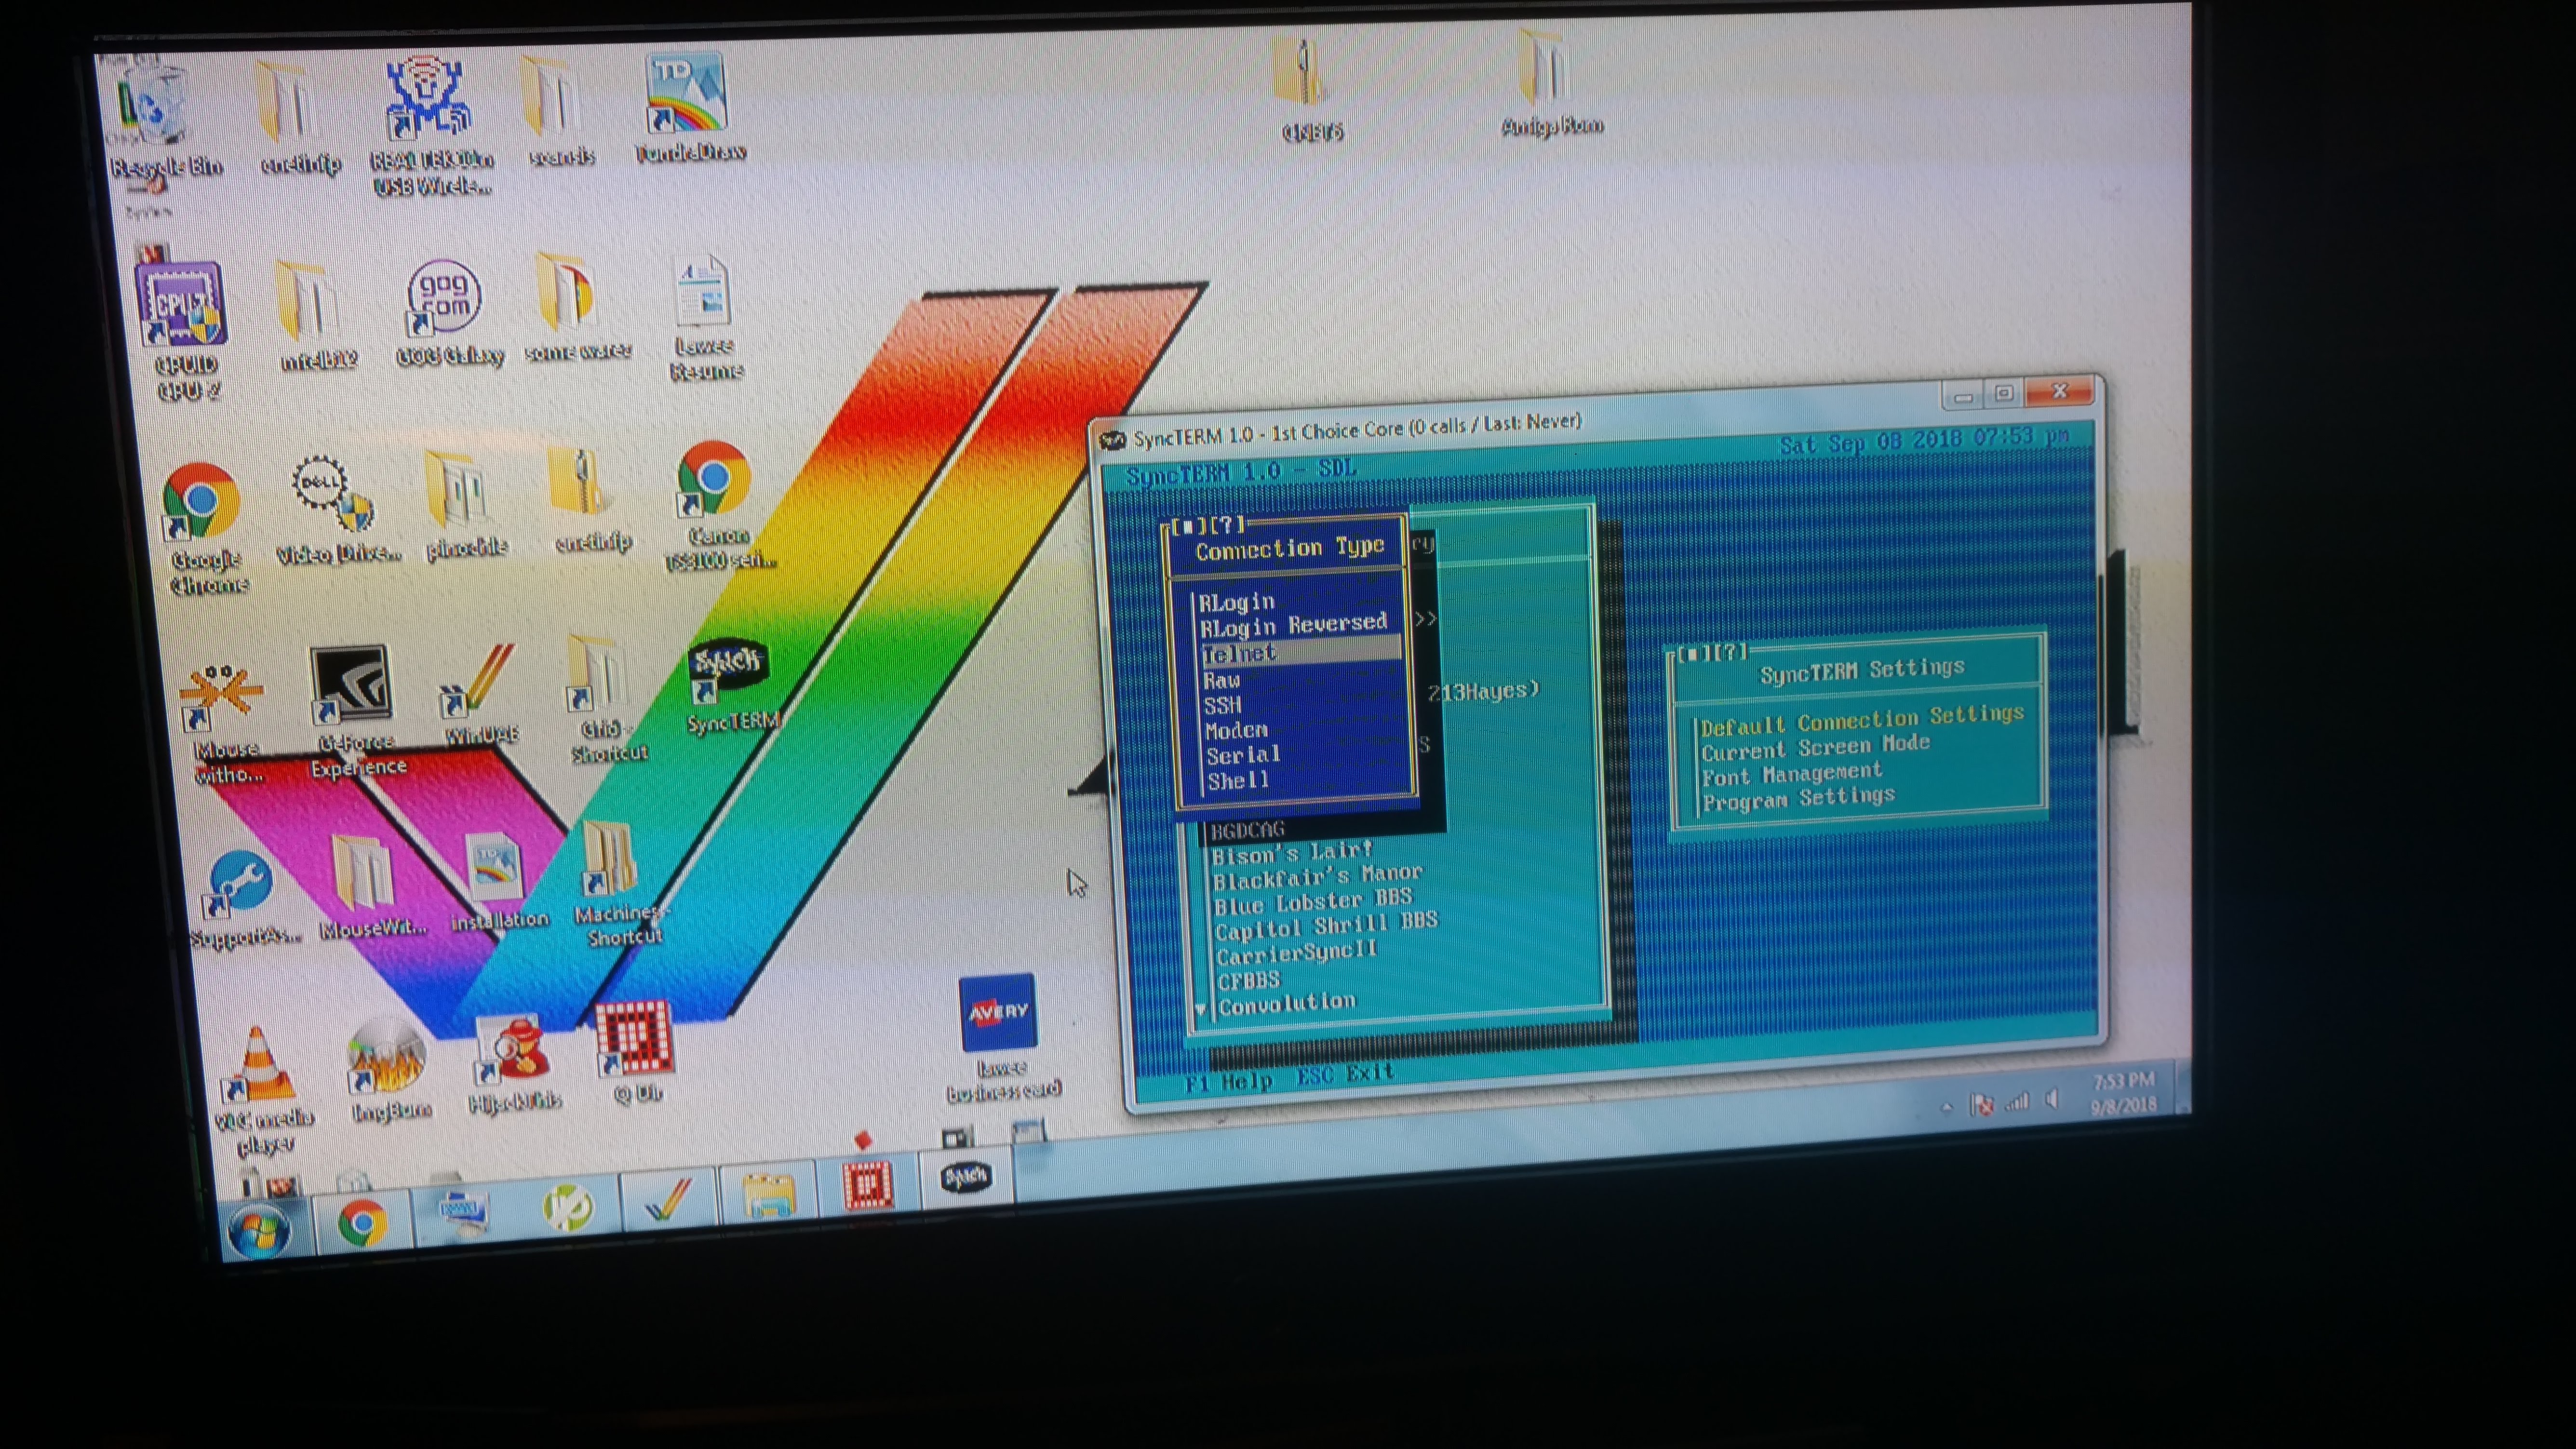Open the Mouse without Borders desktop shortcut

(225, 722)
